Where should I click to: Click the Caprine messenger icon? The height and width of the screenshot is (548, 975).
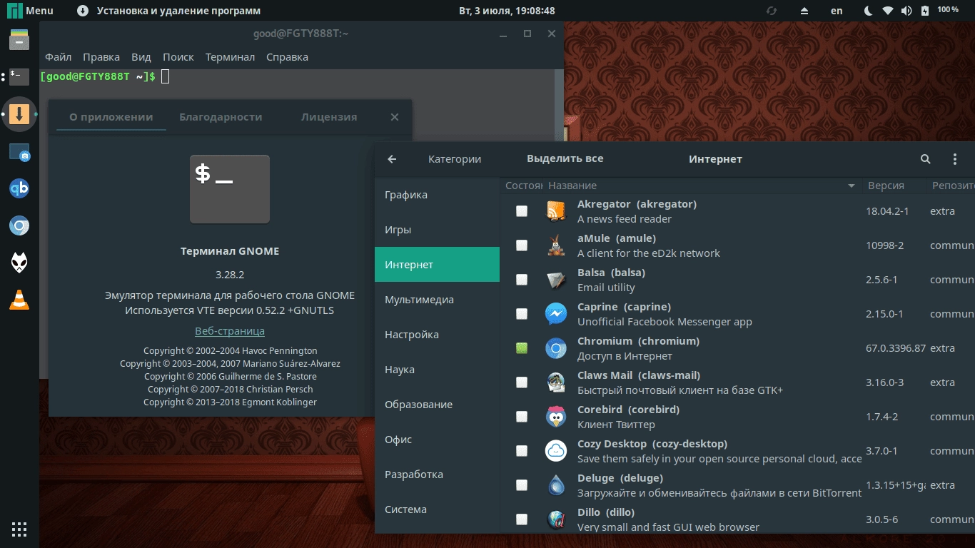[x=556, y=314]
